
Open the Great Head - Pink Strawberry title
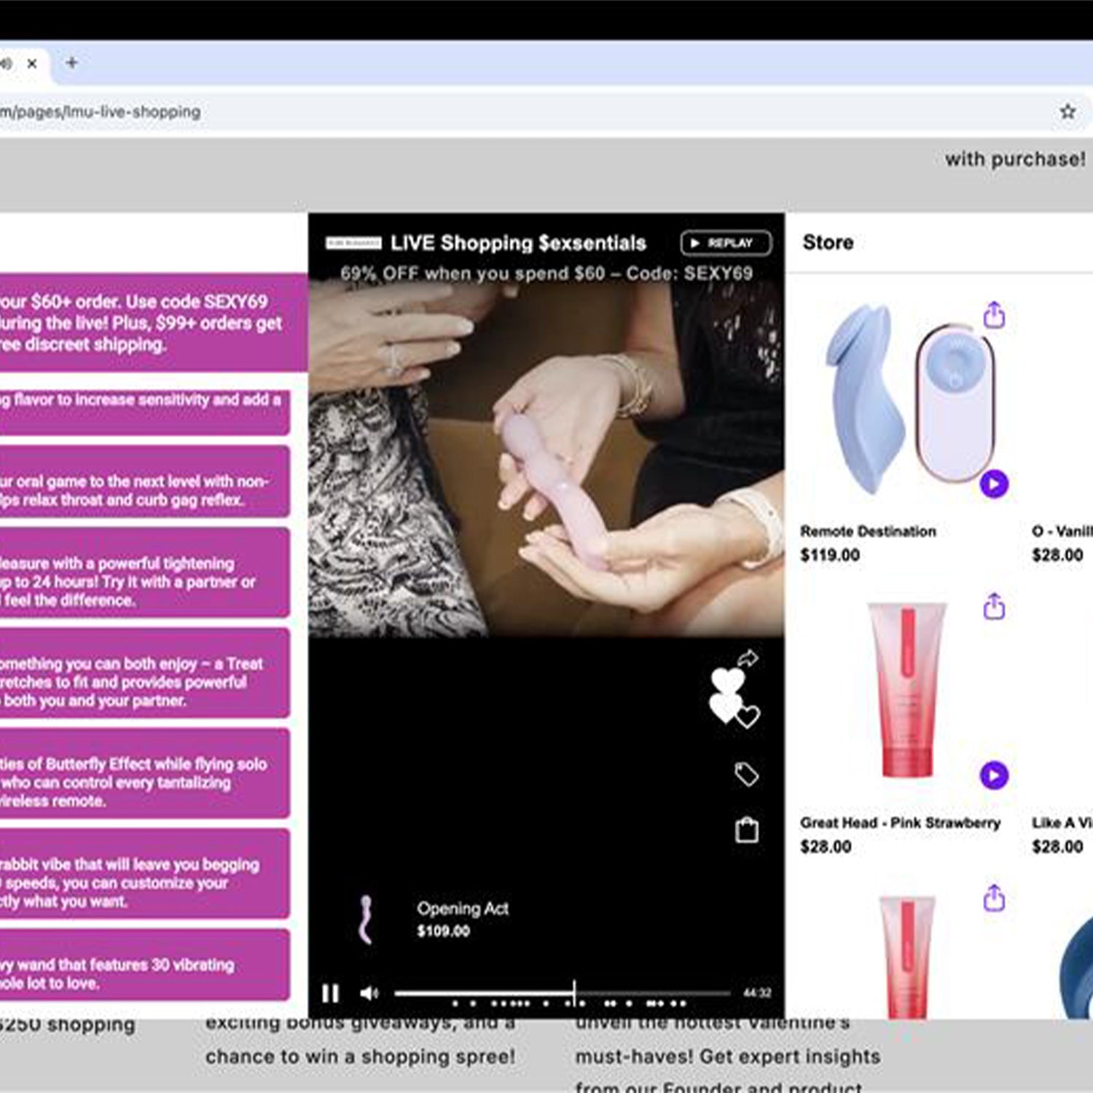pos(900,823)
